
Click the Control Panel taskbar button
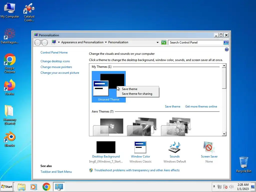(59, 186)
